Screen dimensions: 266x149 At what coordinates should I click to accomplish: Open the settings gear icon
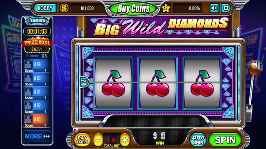coord(226,8)
